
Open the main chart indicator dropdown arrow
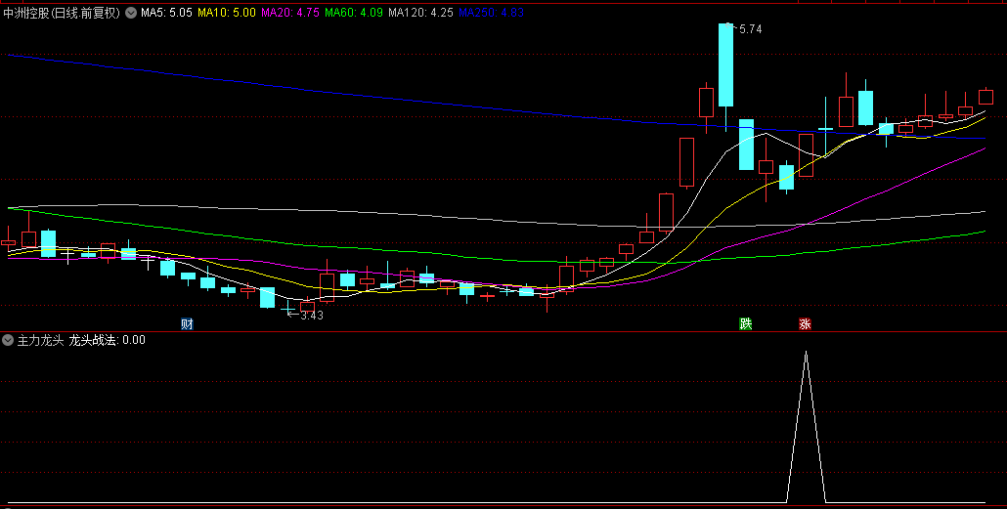point(131,13)
